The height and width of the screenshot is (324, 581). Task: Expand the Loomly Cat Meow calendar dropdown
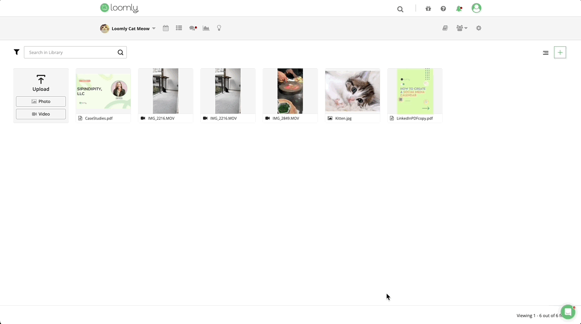point(153,28)
